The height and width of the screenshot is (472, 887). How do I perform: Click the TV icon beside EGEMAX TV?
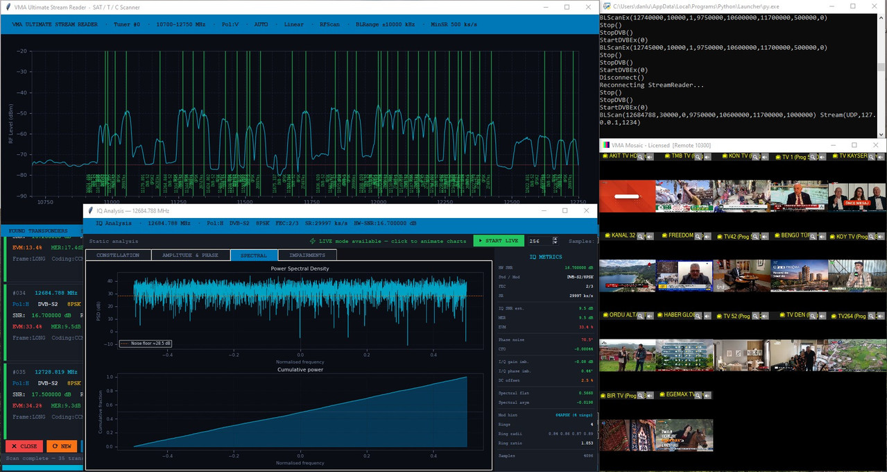tap(662, 395)
